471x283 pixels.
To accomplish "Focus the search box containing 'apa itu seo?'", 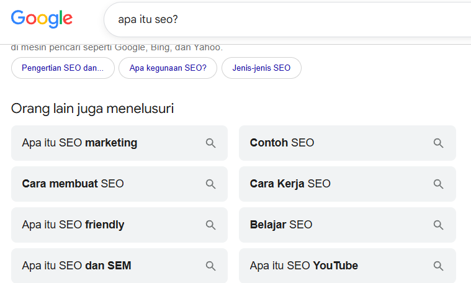I will coord(287,19).
